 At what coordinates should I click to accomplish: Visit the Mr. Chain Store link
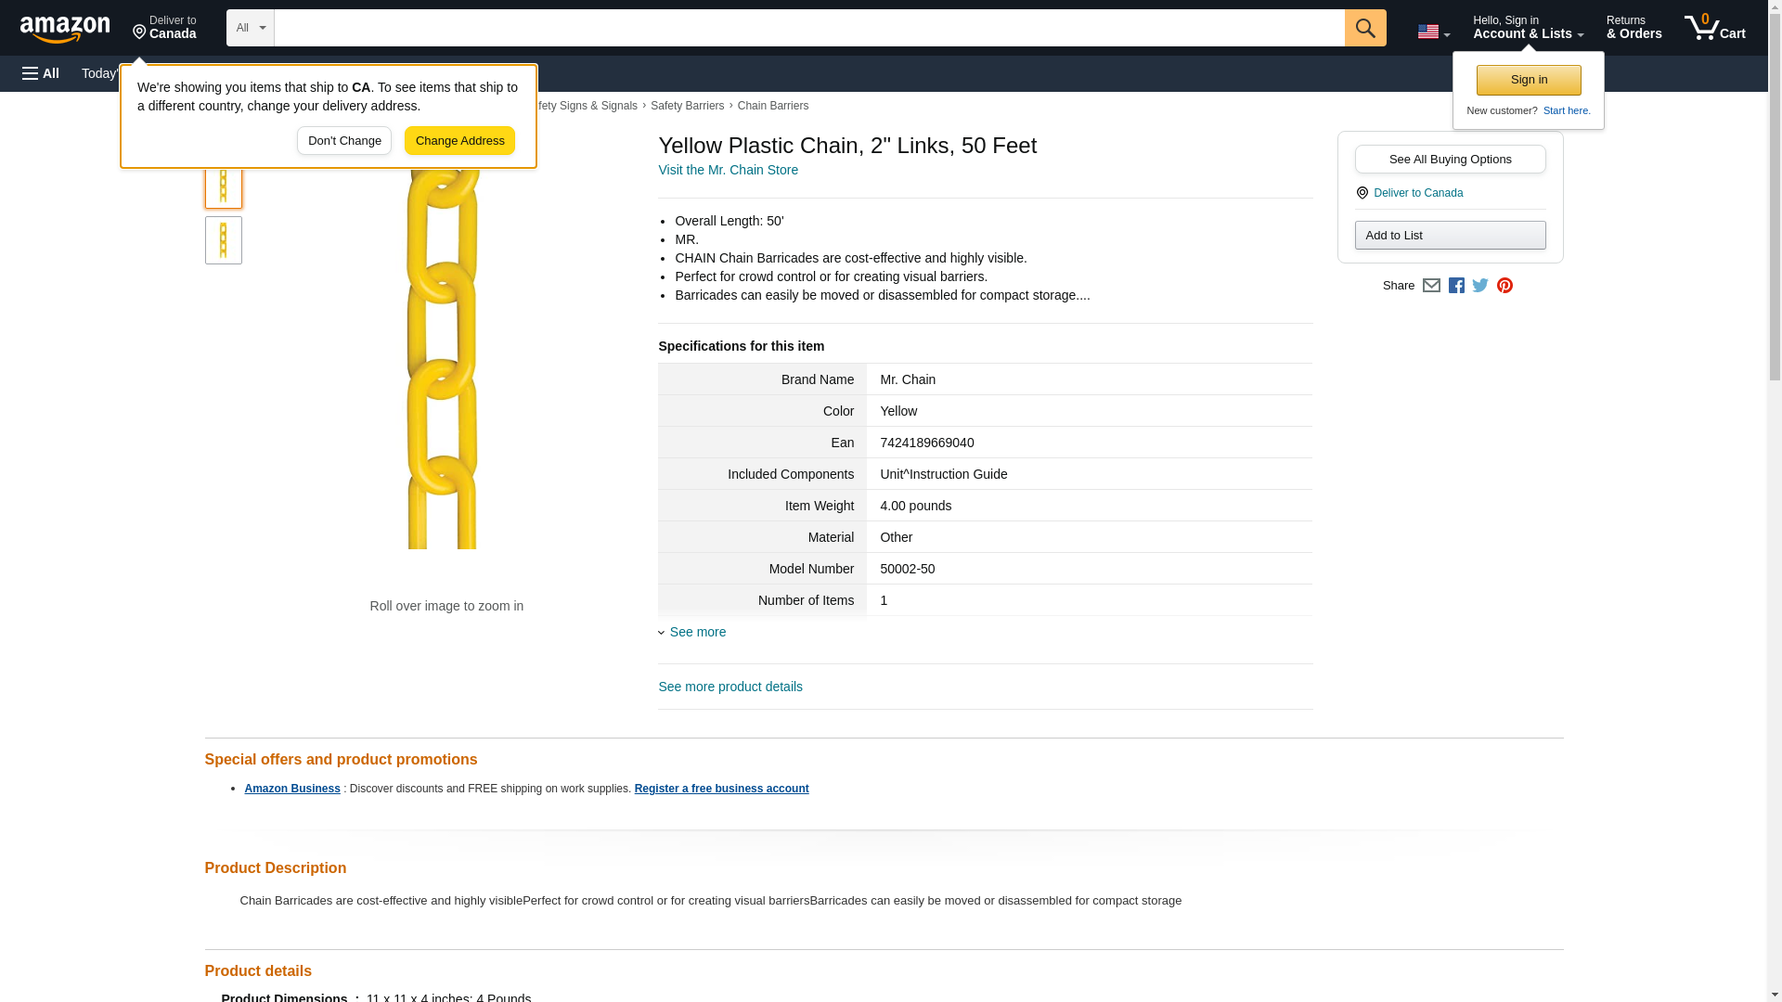coord(728,170)
